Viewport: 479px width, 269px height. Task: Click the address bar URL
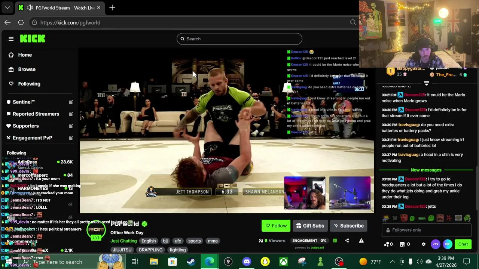[70, 22]
